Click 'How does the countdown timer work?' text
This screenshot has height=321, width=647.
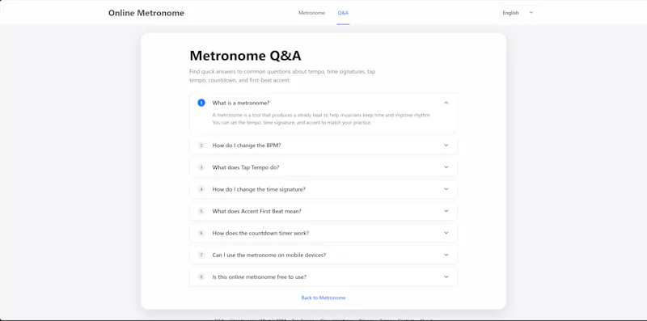tap(260, 233)
